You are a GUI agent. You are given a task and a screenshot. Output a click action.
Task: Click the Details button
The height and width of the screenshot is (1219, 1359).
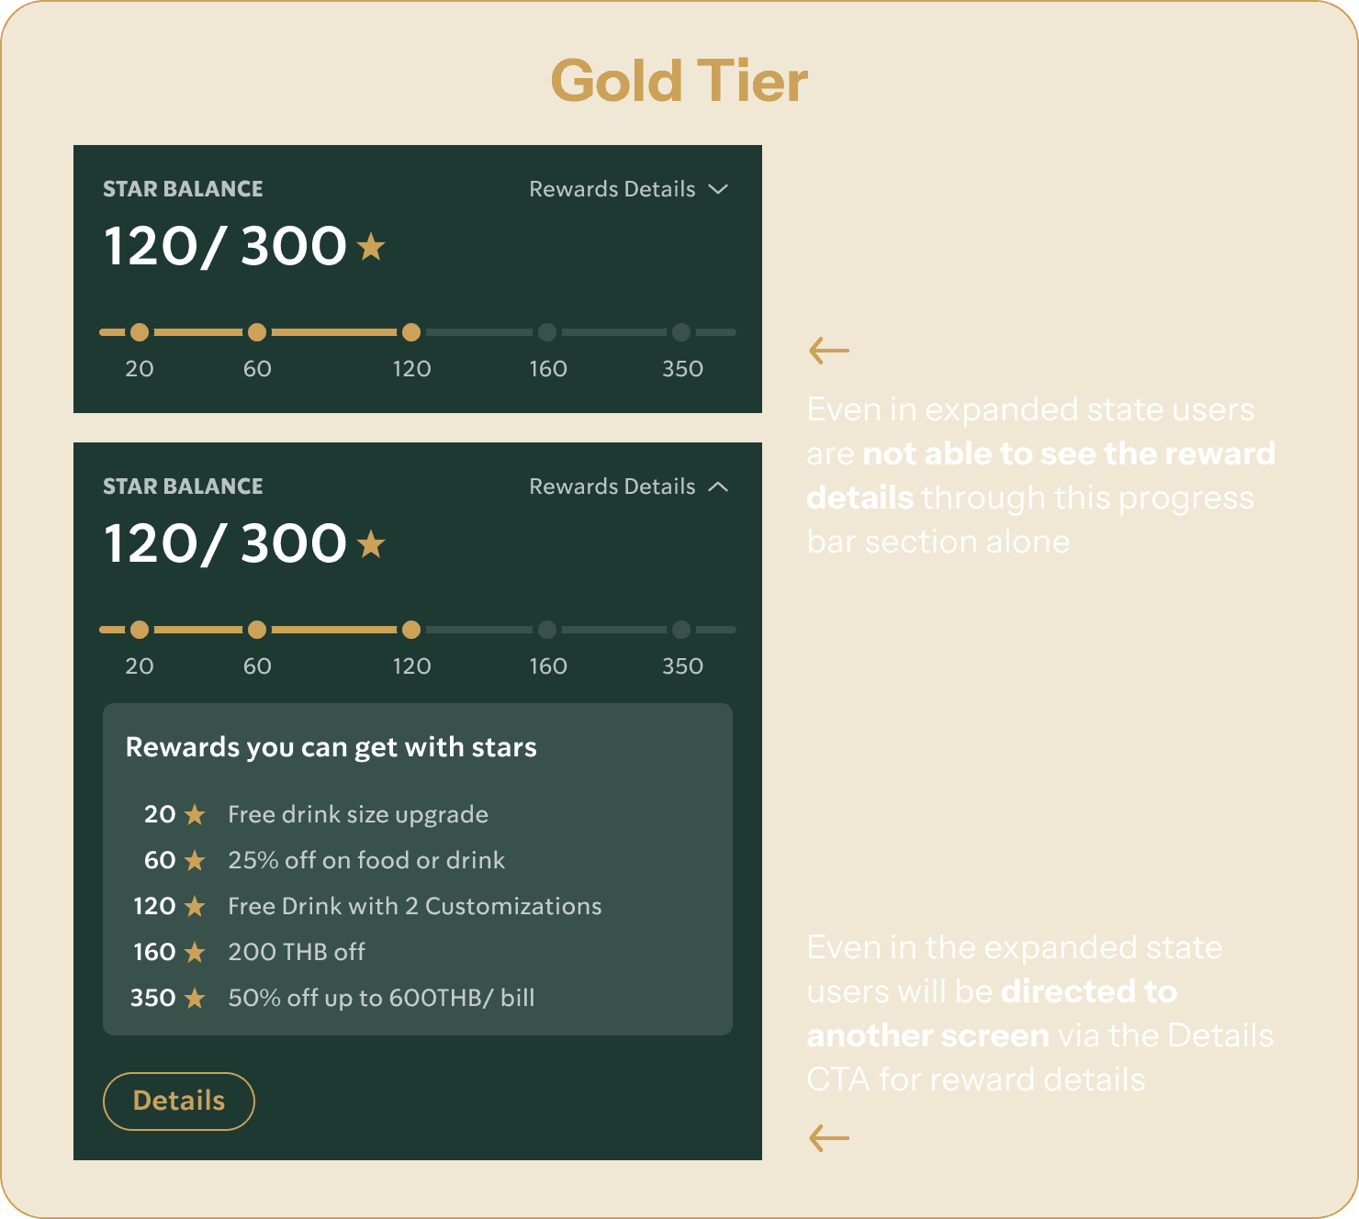[x=179, y=1101]
